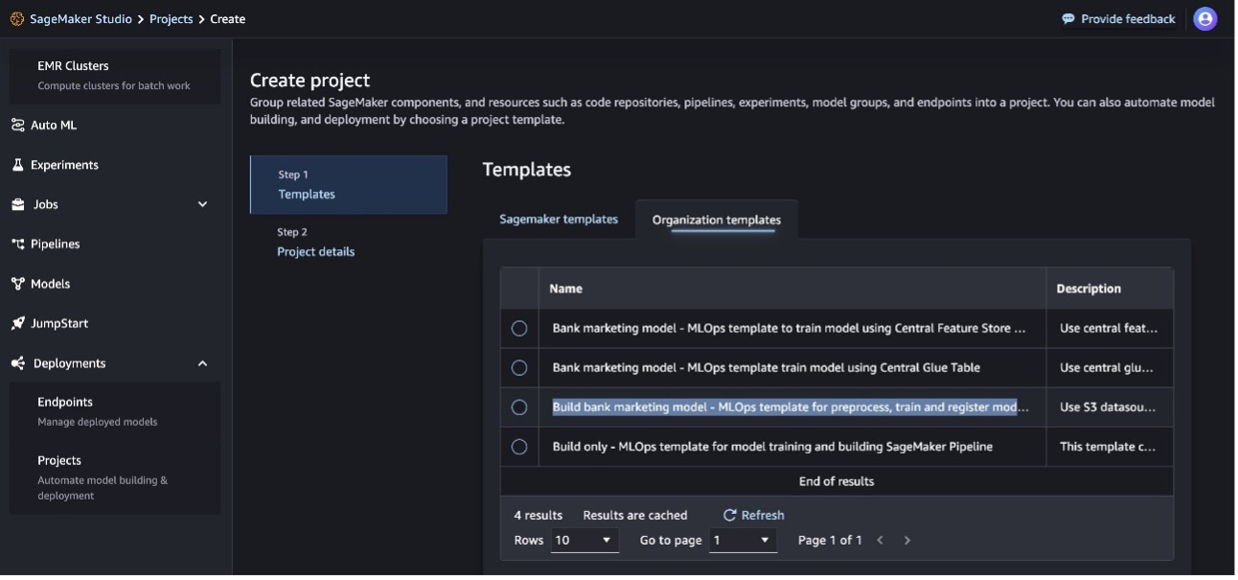This screenshot has height=580, width=1238.
Task: Click the Build only template name
Action: (772, 447)
